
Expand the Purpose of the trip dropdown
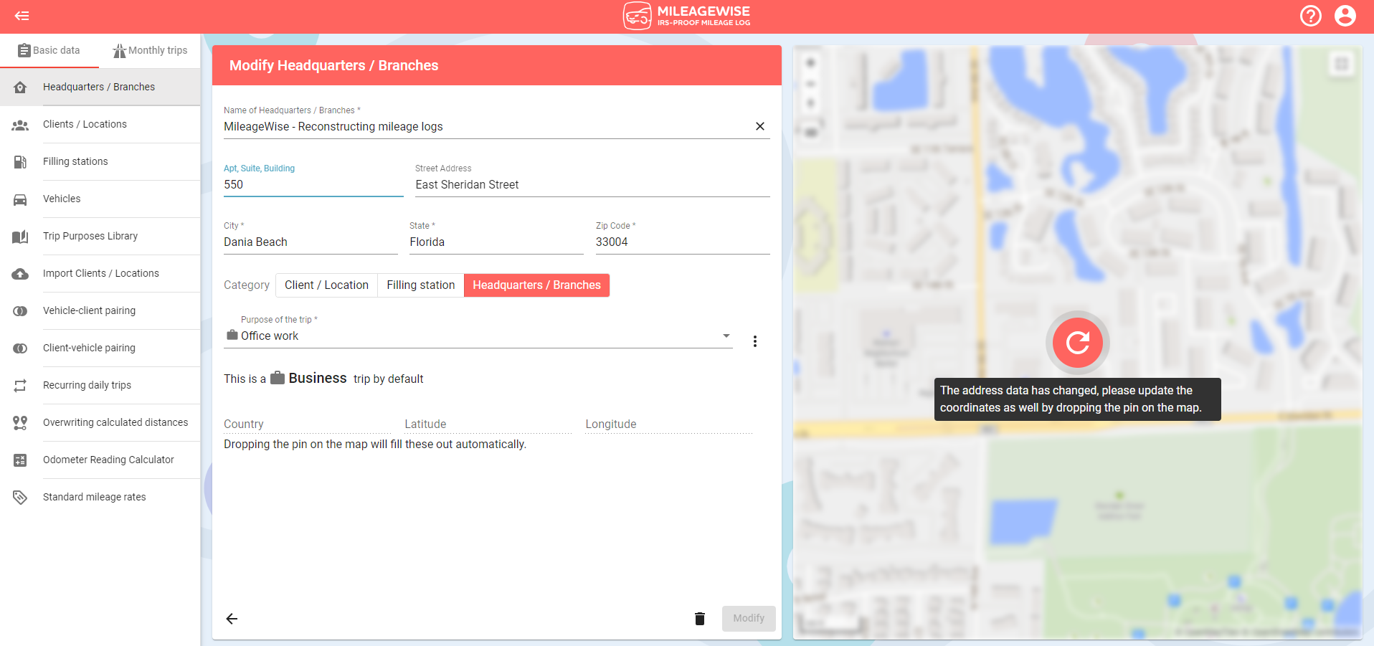pos(478,336)
